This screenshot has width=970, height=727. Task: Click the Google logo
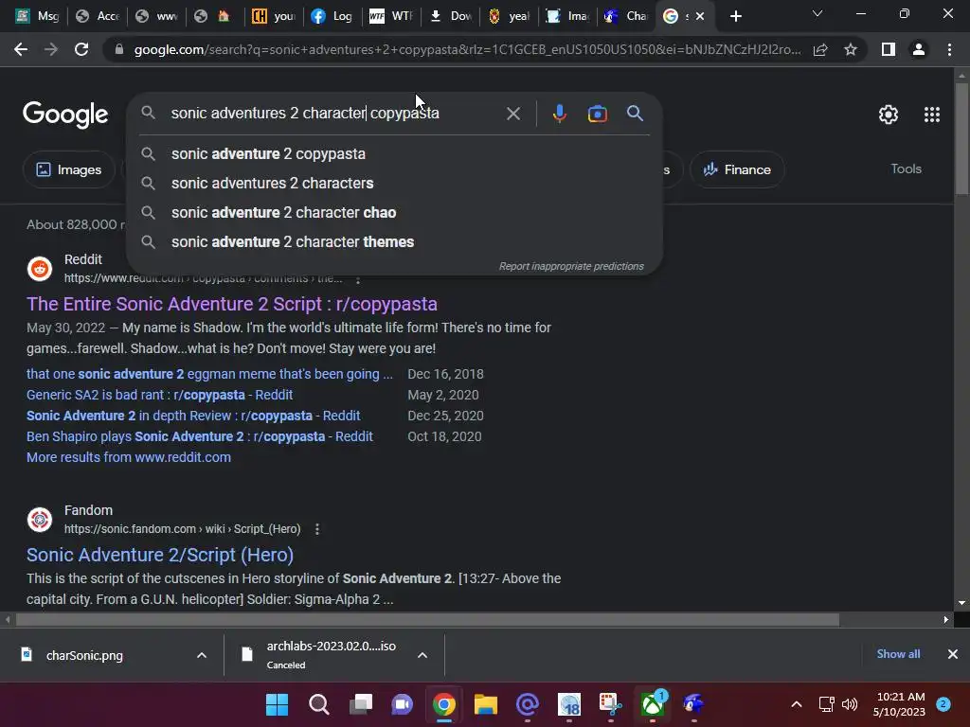(65, 115)
